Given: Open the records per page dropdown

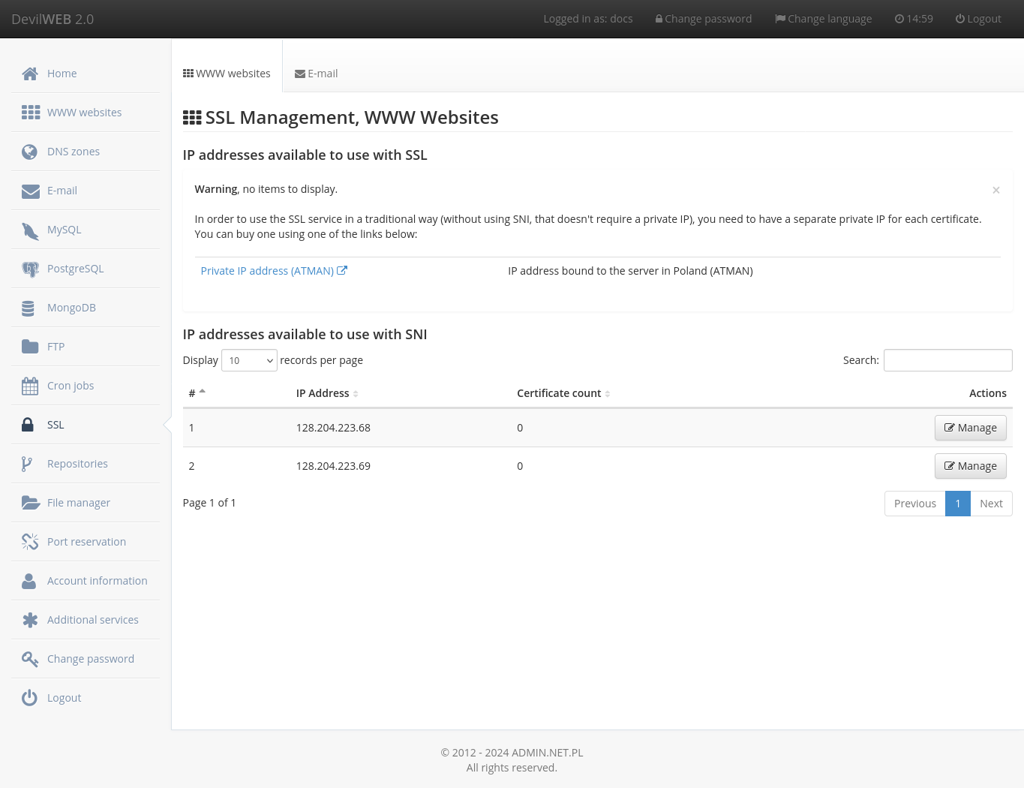Looking at the screenshot, I should pos(249,360).
